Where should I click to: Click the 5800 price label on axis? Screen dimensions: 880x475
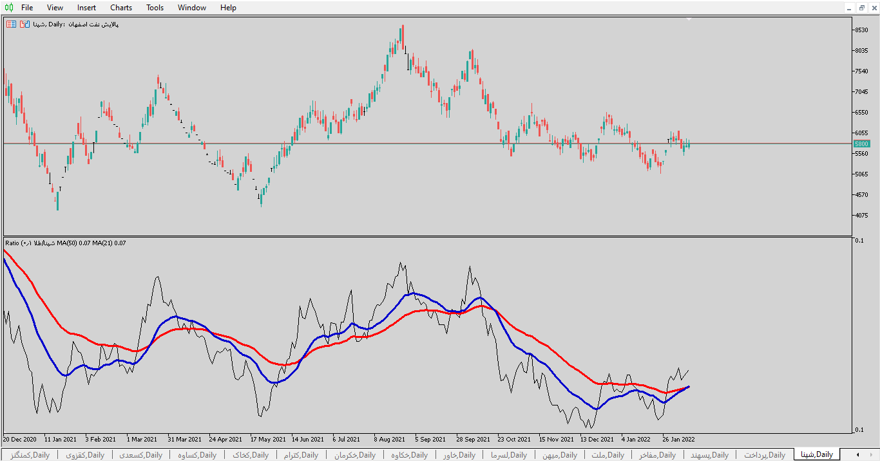pos(861,144)
